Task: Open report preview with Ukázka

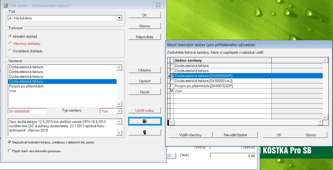Action: (x=144, y=70)
